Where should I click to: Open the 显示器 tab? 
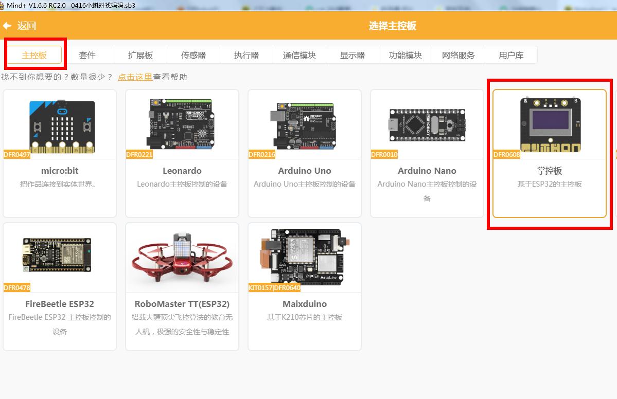(x=352, y=55)
